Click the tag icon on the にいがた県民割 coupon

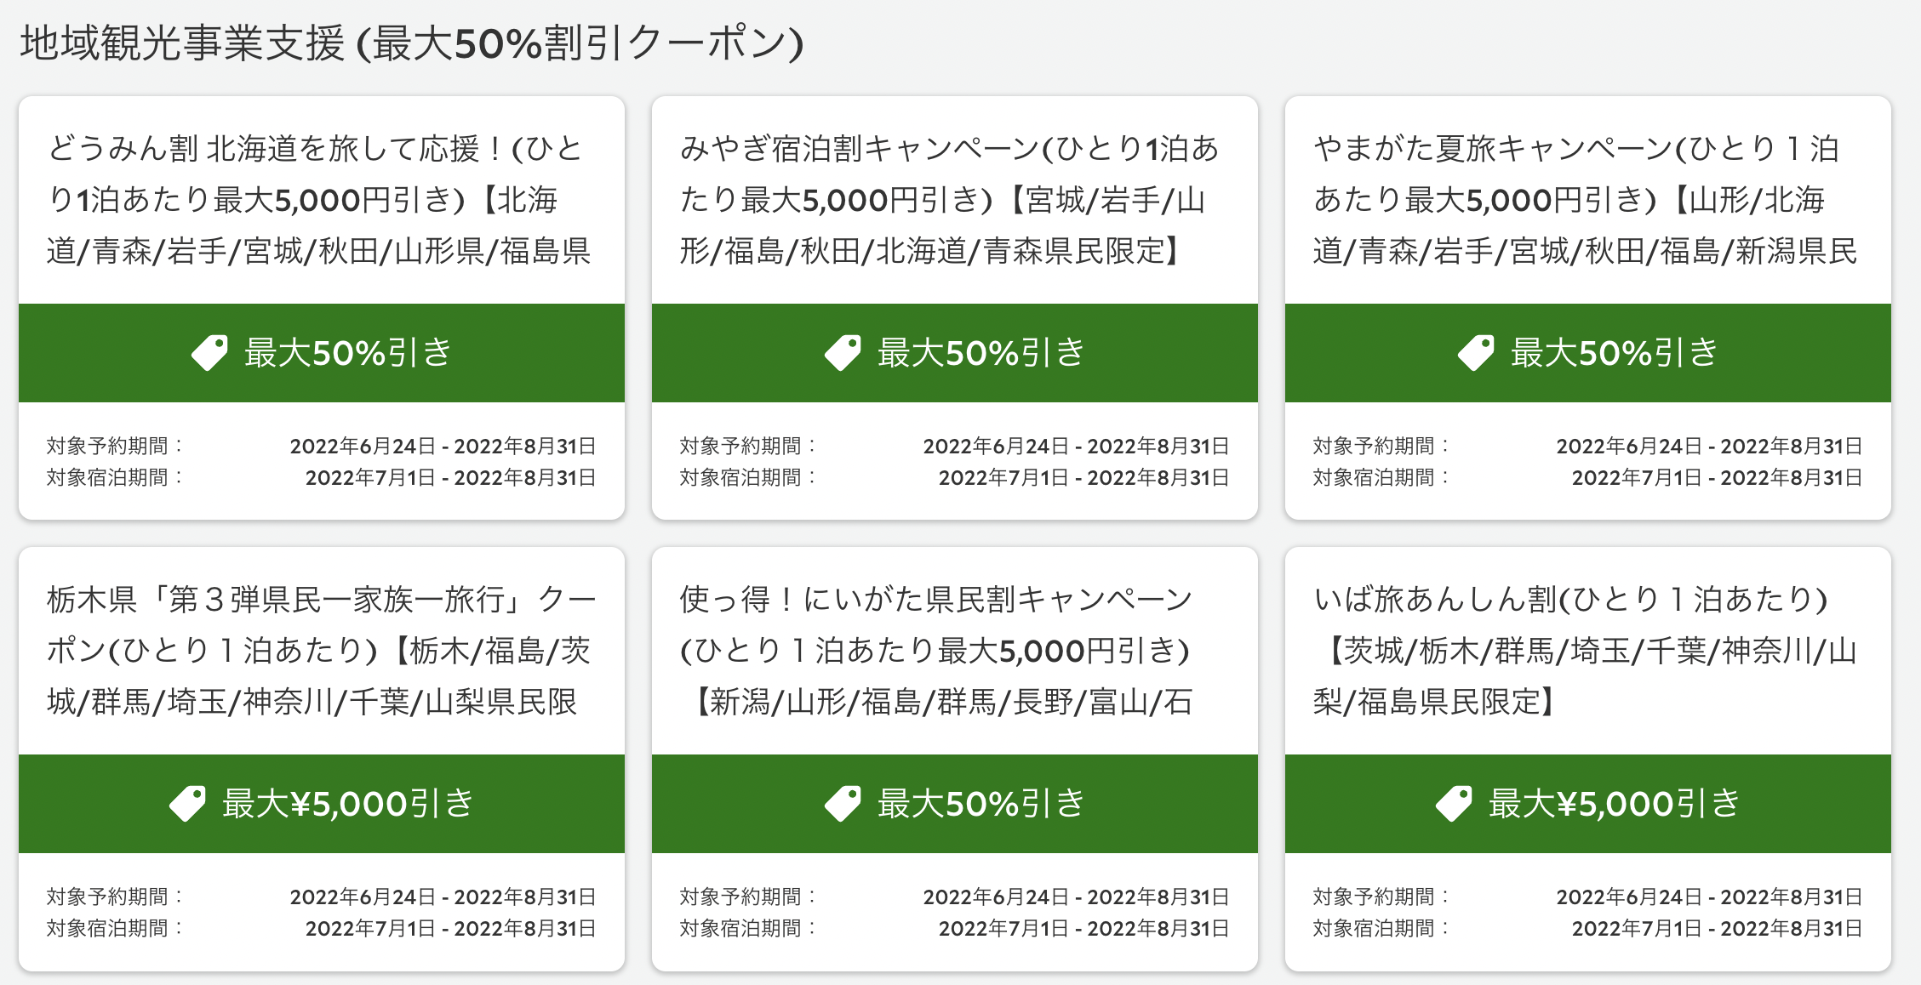coord(843,804)
